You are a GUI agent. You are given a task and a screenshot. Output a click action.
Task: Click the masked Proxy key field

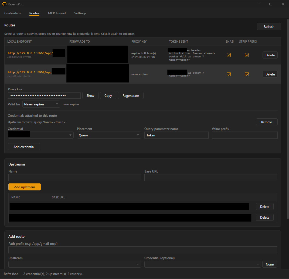(x=44, y=95)
